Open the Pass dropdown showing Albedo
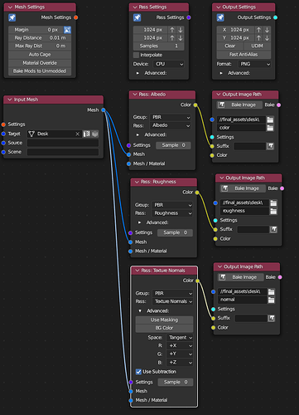Image resolution: width=299 pixels, height=415 pixels. pos(171,125)
